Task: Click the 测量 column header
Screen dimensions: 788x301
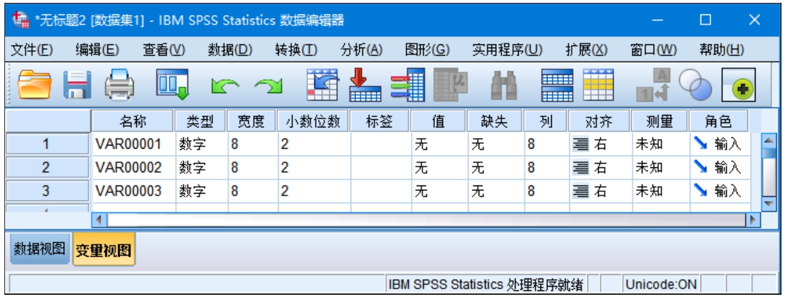Action: [x=660, y=121]
